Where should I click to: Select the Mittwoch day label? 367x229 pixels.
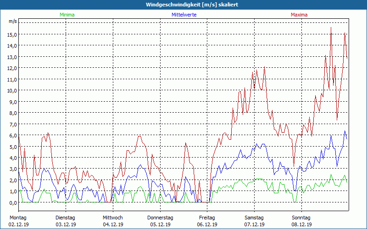(112, 218)
